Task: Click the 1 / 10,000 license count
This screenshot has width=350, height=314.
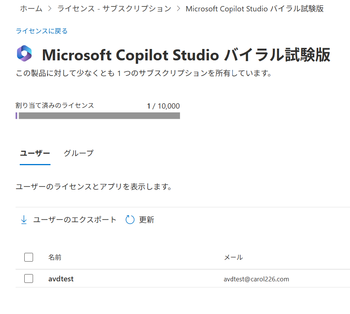Action: [x=163, y=106]
